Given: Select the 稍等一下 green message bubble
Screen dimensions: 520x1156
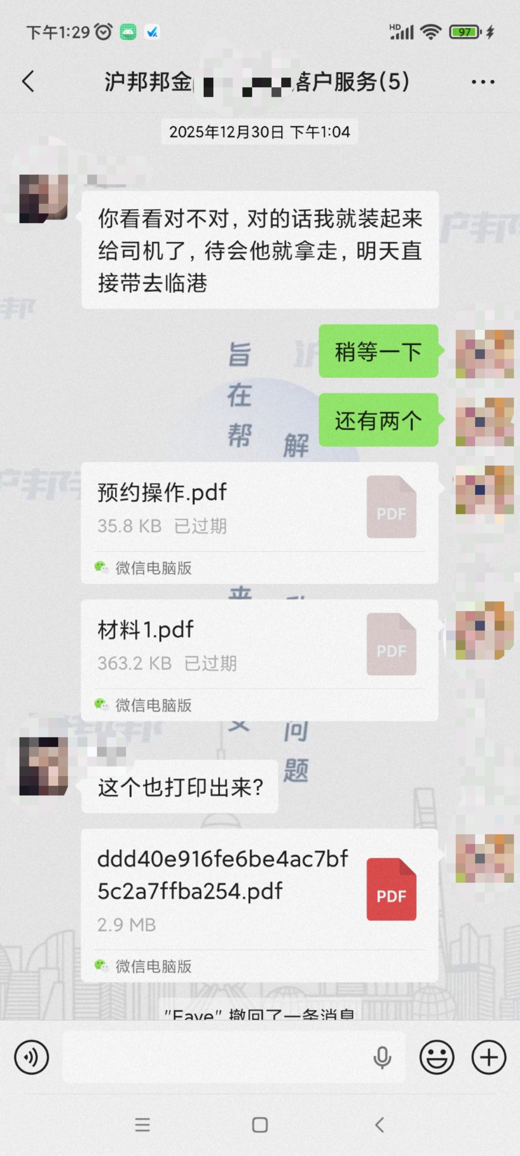Looking at the screenshot, I should coord(378,351).
